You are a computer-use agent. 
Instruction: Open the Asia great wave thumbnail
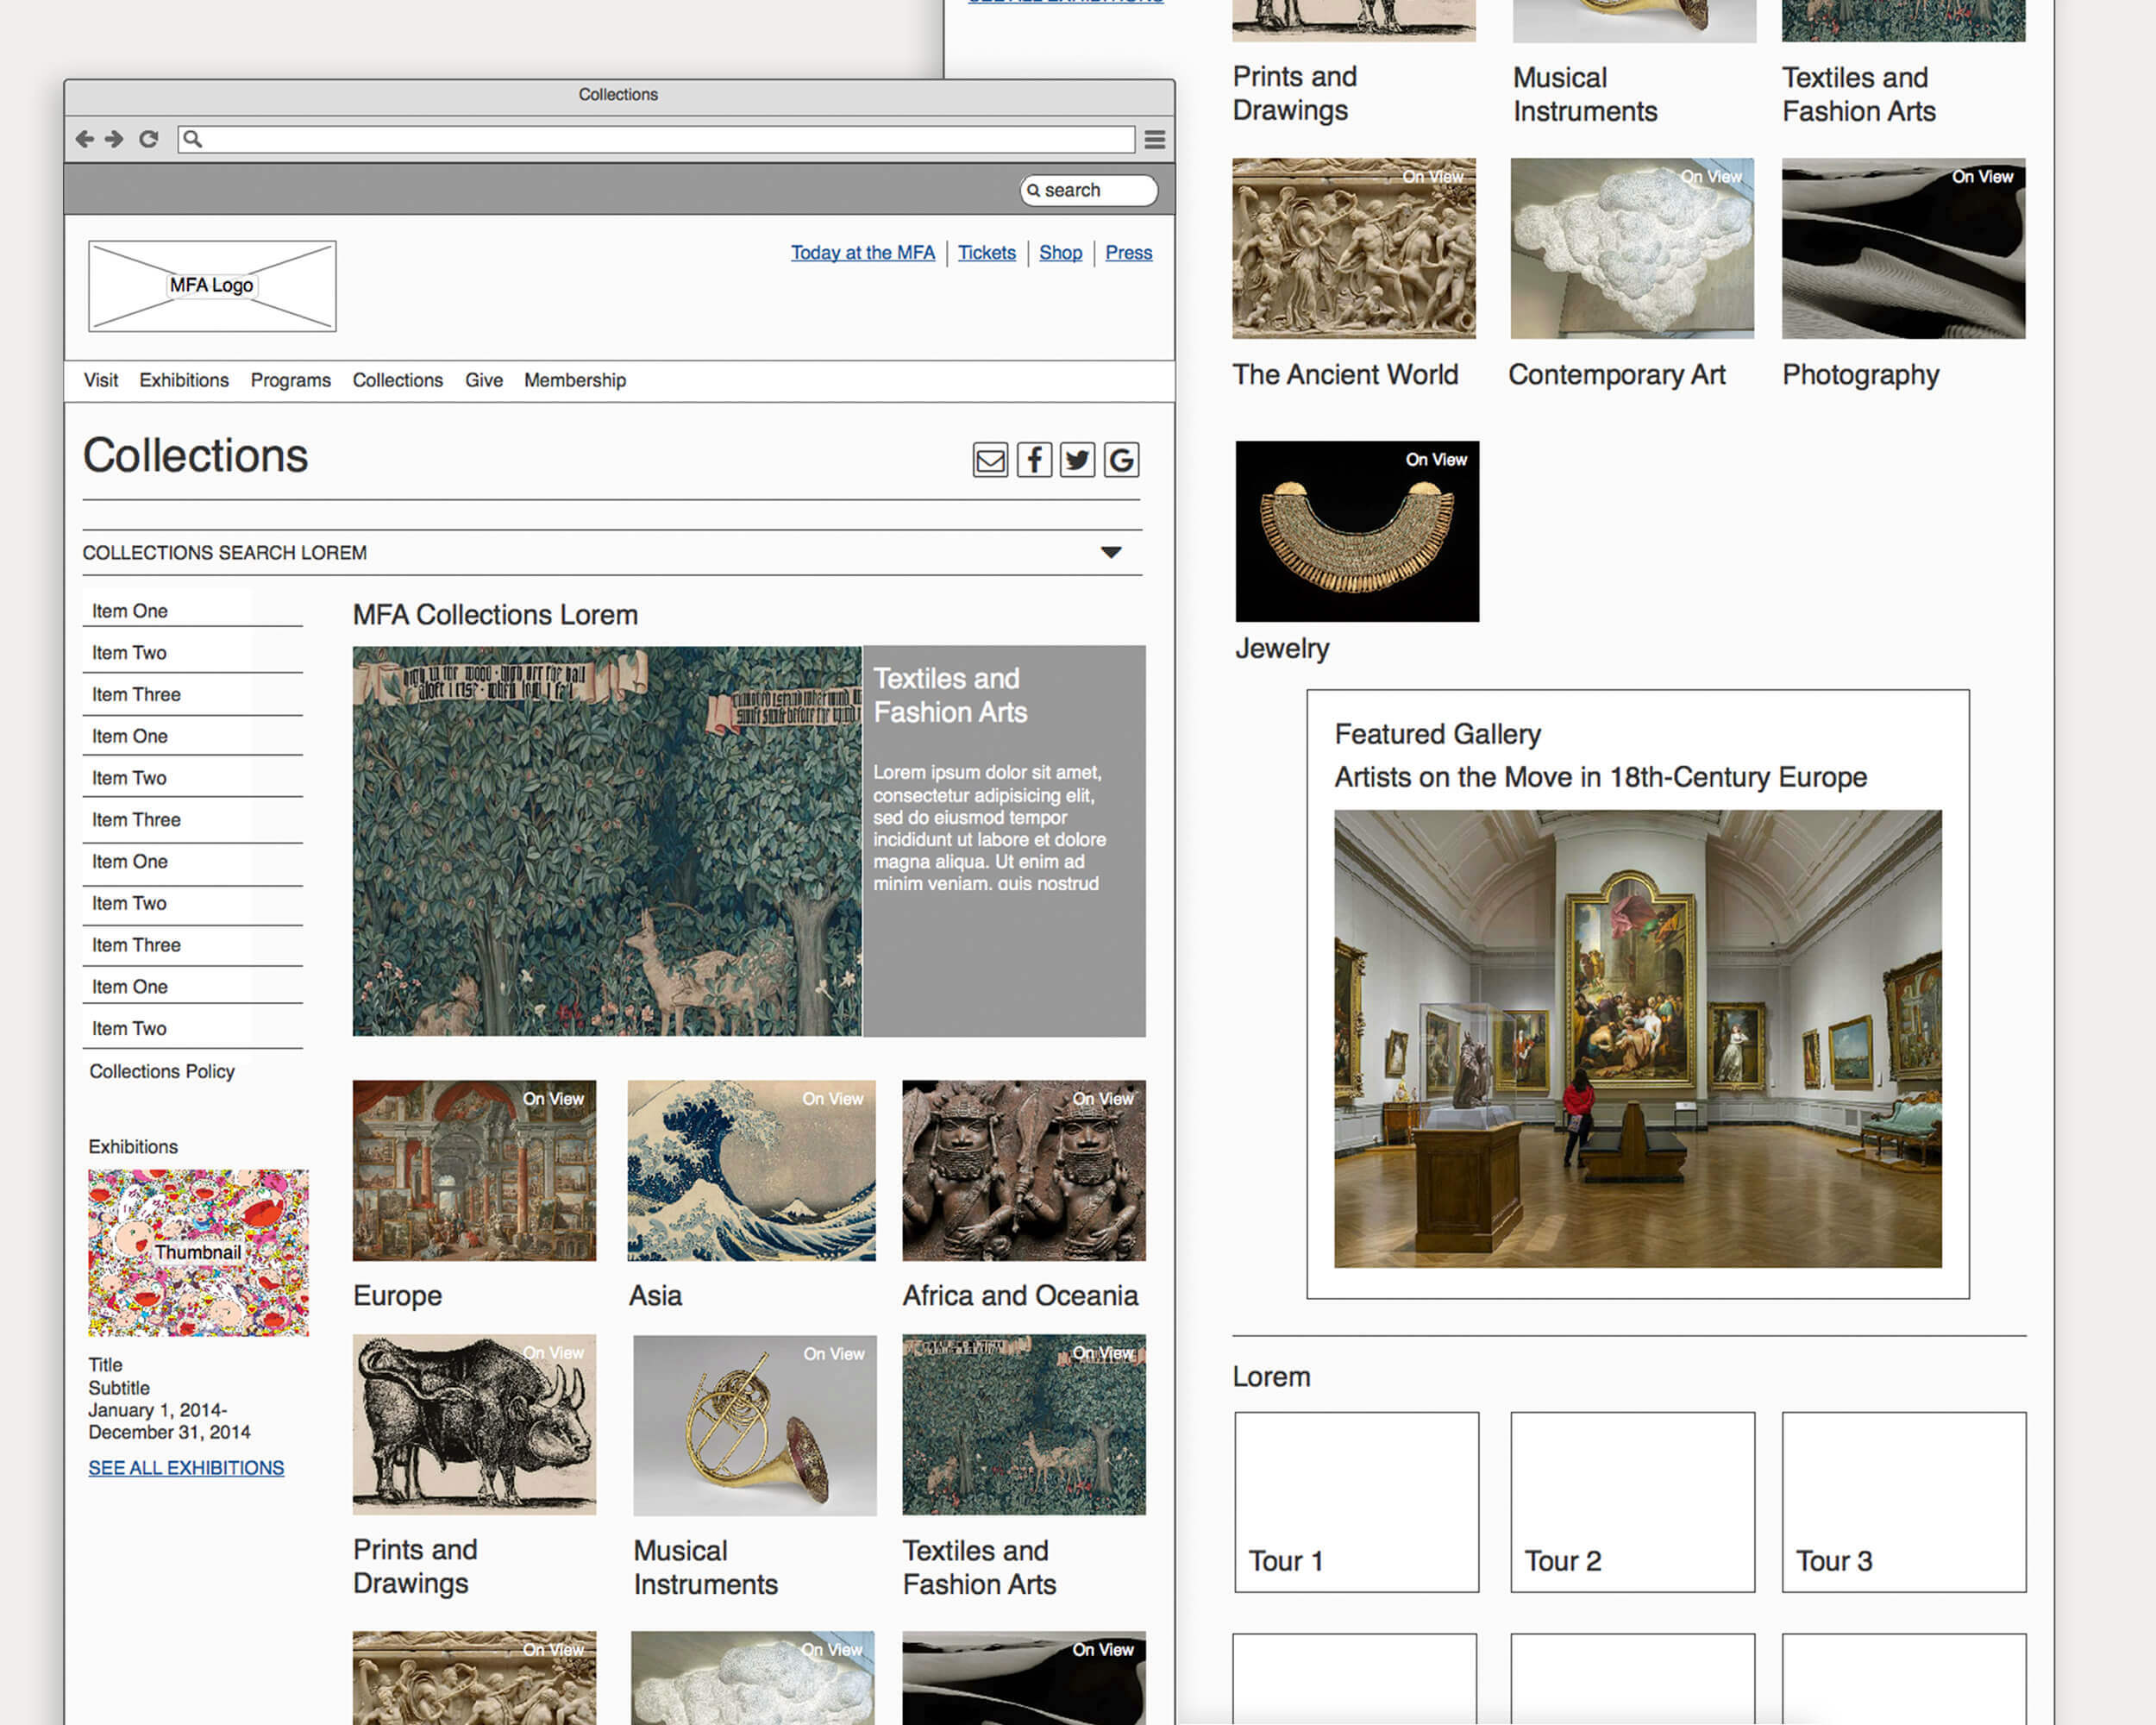[751, 1170]
